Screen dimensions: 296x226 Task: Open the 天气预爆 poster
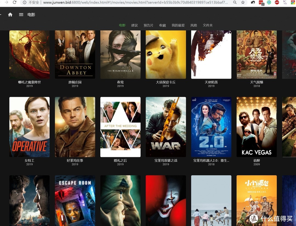pos(257,55)
